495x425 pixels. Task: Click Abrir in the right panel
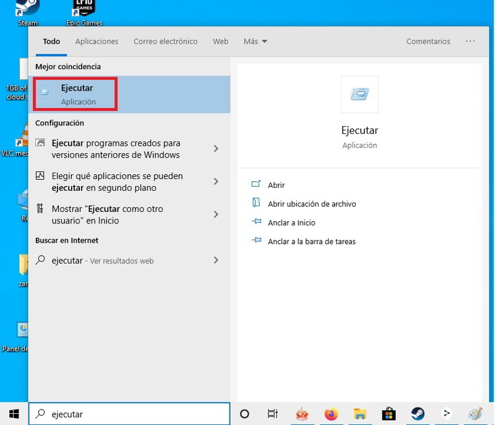tap(276, 185)
